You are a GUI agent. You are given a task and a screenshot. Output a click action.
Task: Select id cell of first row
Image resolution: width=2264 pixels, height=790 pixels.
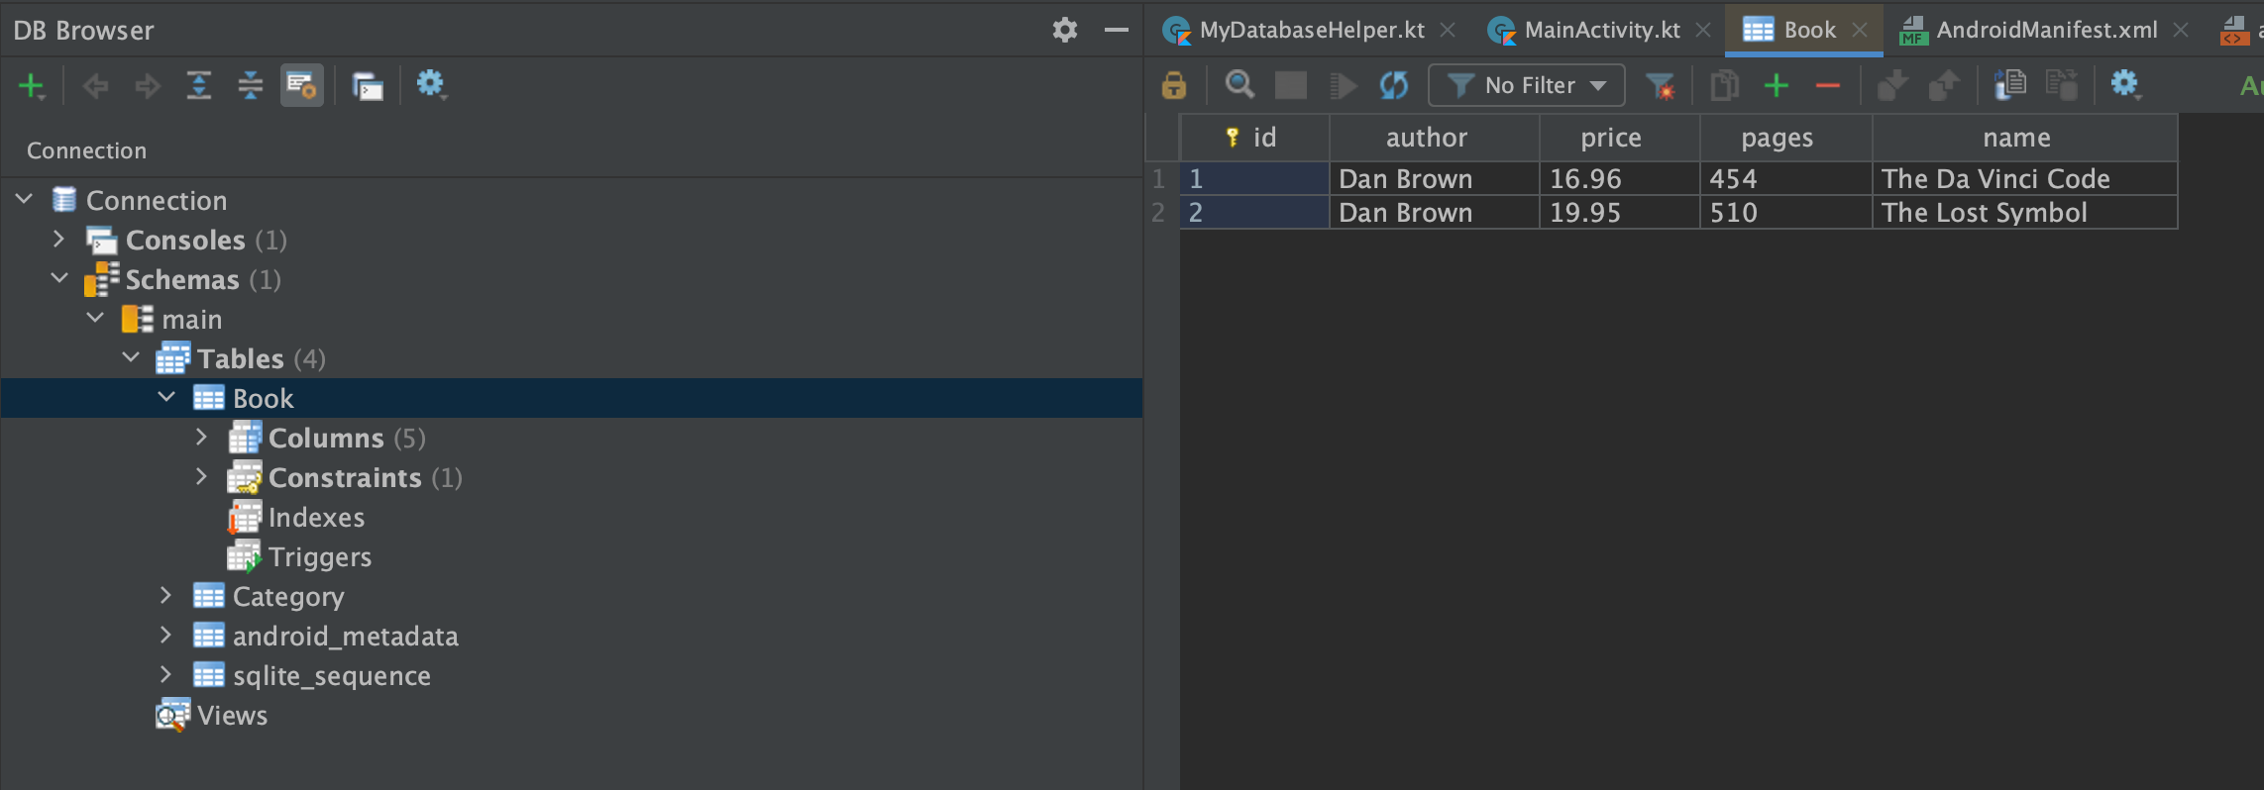tap(1254, 179)
